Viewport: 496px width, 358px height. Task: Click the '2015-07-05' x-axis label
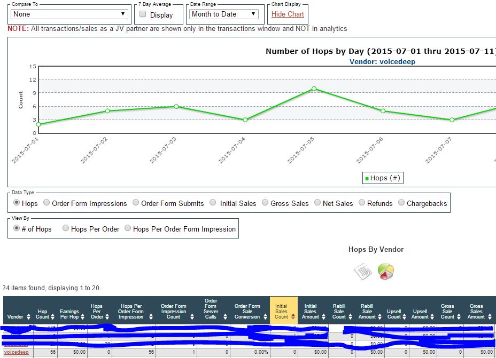tap(301, 150)
